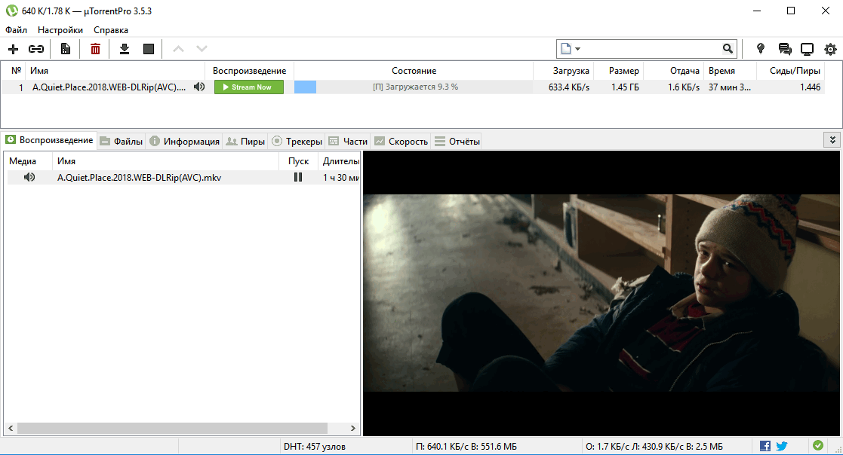Switch to Пиры tab
Screen dimensions: 843x455
click(246, 141)
